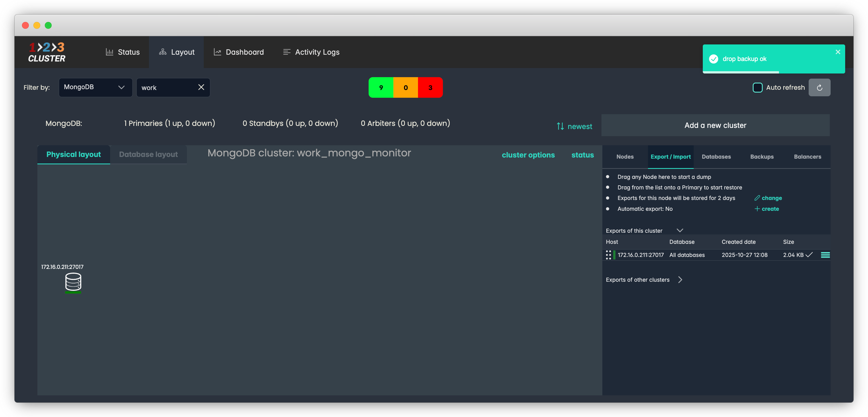This screenshot has height=417, width=868.
Task: Click 'Add a new cluster' button
Action: point(715,125)
